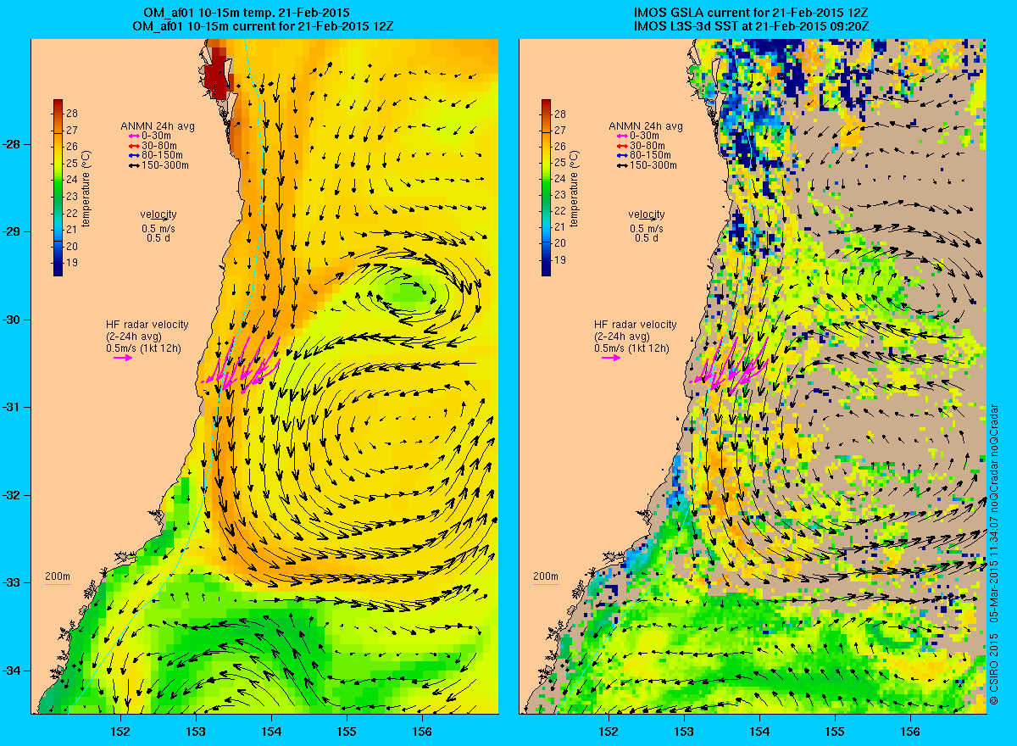Click 'HF radar velocity' label in IMOS panel

point(635,325)
